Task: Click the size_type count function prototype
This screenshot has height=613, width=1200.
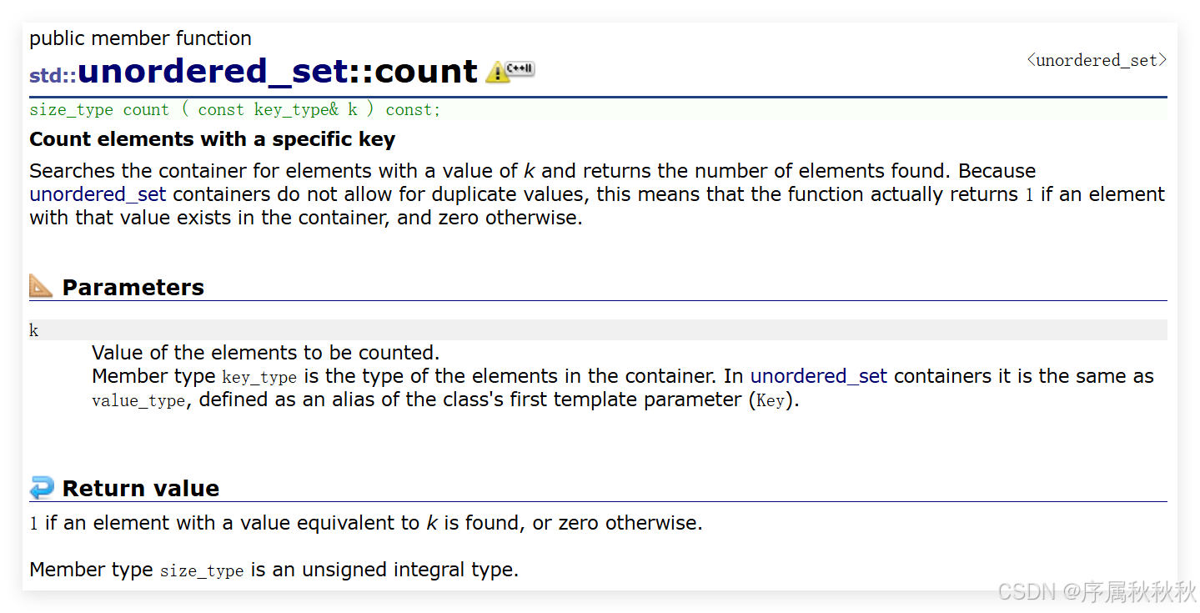Action: tap(234, 109)
